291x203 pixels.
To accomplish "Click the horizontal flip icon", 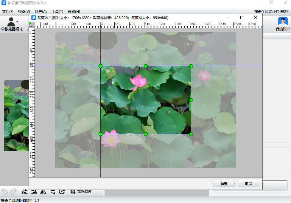I will tap(43, 191).
